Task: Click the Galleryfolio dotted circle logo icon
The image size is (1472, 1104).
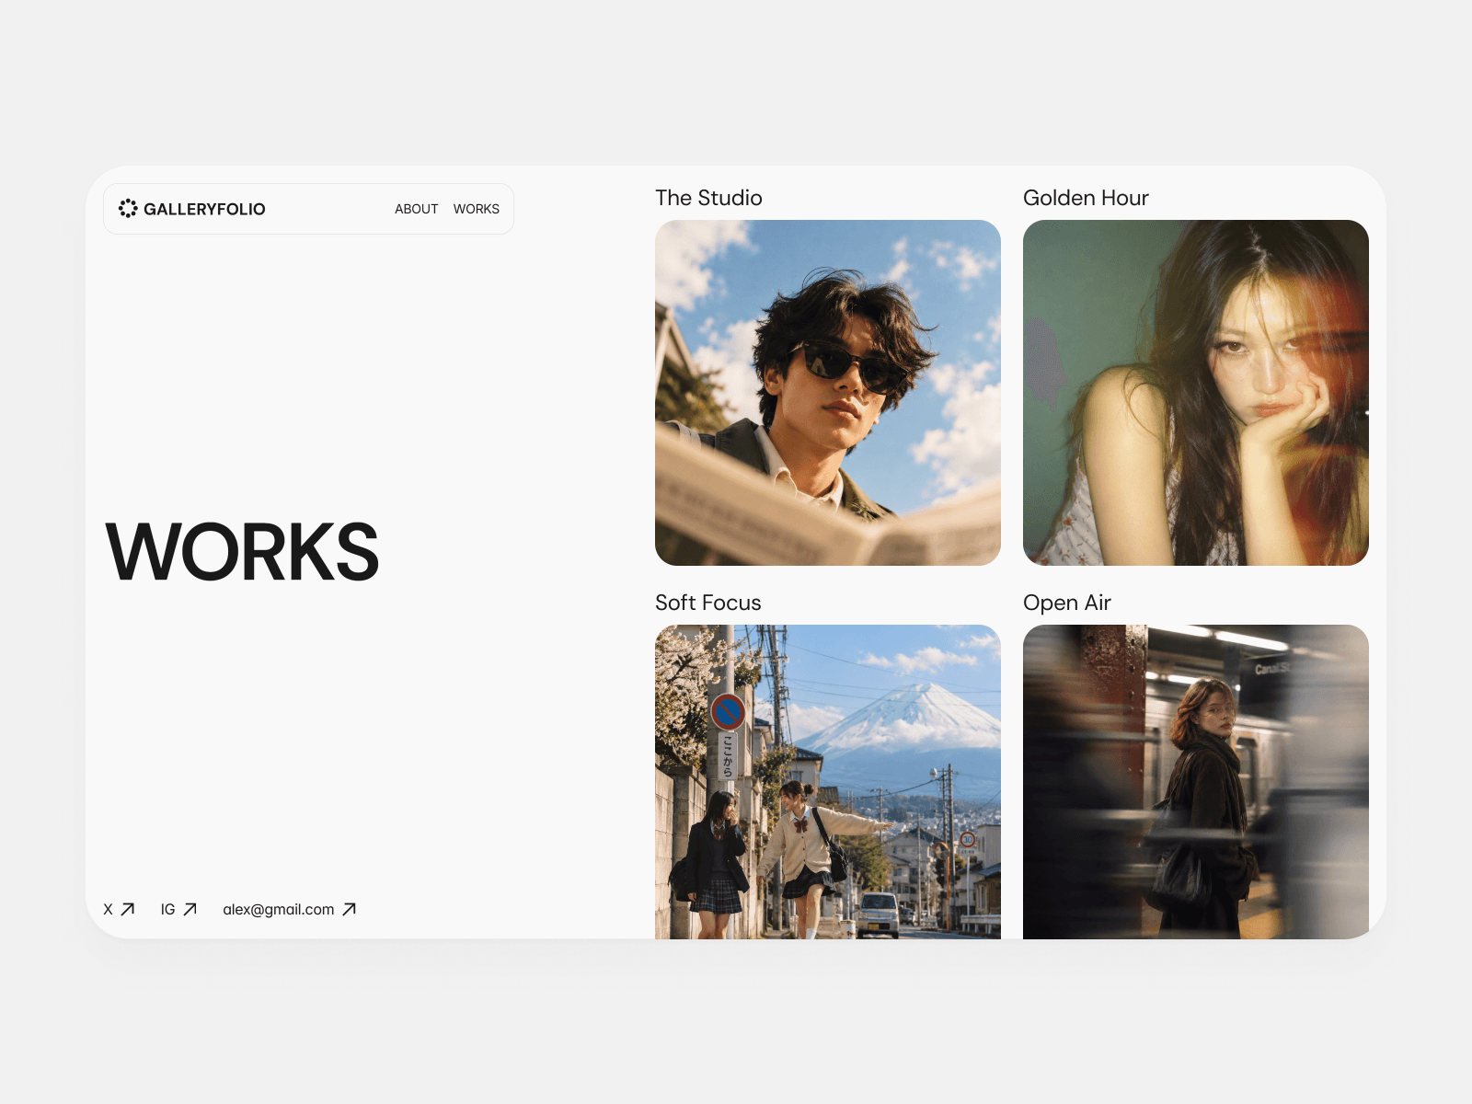Action: coord(128,209)
